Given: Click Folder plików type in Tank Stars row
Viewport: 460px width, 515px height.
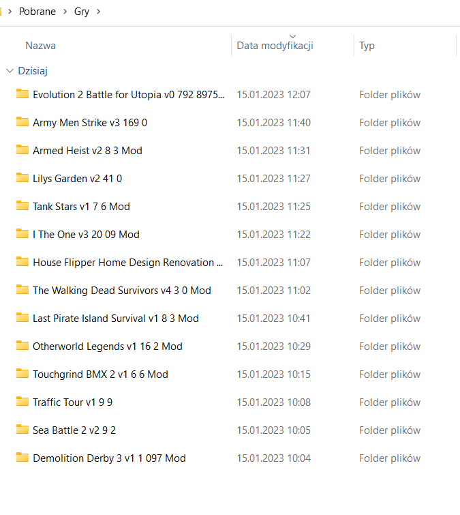Looking at the screenshot, I should [x=390, y=207].
